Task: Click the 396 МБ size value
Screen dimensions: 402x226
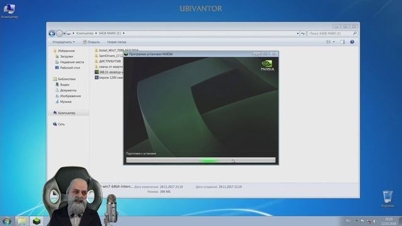Action: [165, 191]
